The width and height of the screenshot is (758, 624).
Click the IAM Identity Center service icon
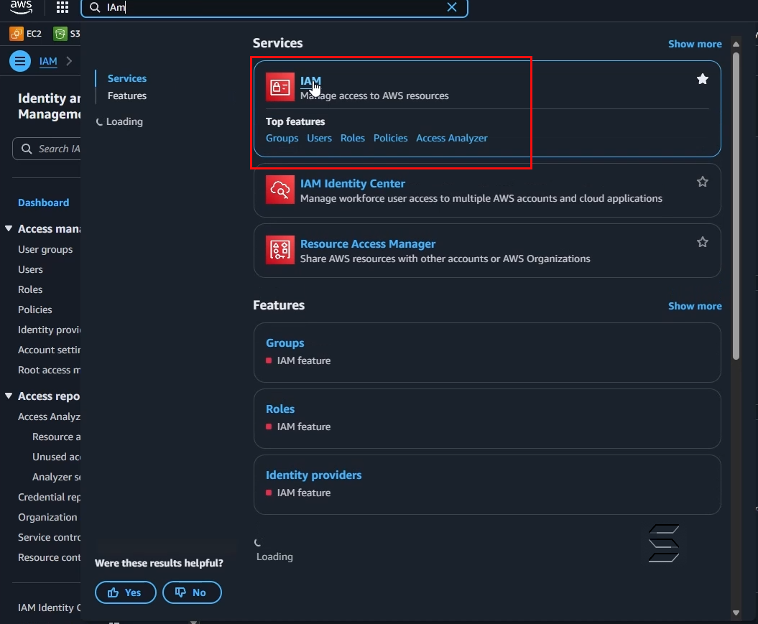280,190
